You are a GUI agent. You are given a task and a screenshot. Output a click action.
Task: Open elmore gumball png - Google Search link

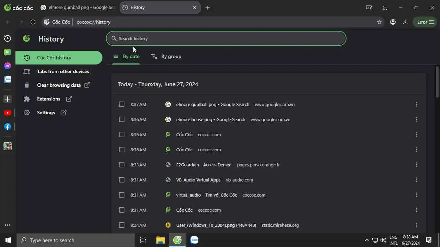click(213, 104)
